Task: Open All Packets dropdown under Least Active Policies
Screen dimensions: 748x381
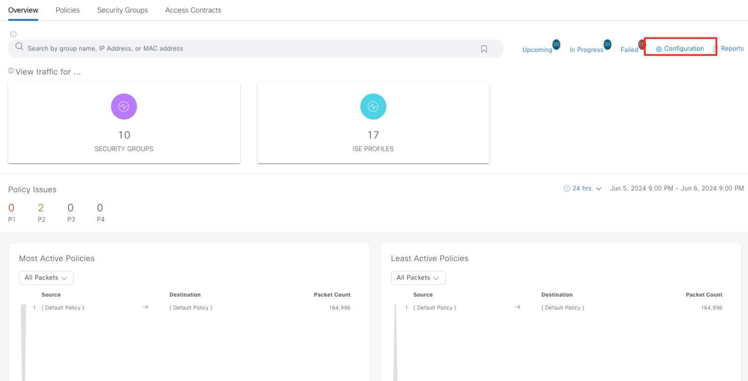Action: tap(418, 278)
